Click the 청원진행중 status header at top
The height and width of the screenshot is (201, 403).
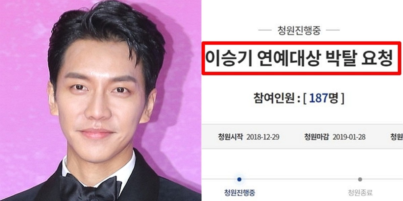(299, 31)
